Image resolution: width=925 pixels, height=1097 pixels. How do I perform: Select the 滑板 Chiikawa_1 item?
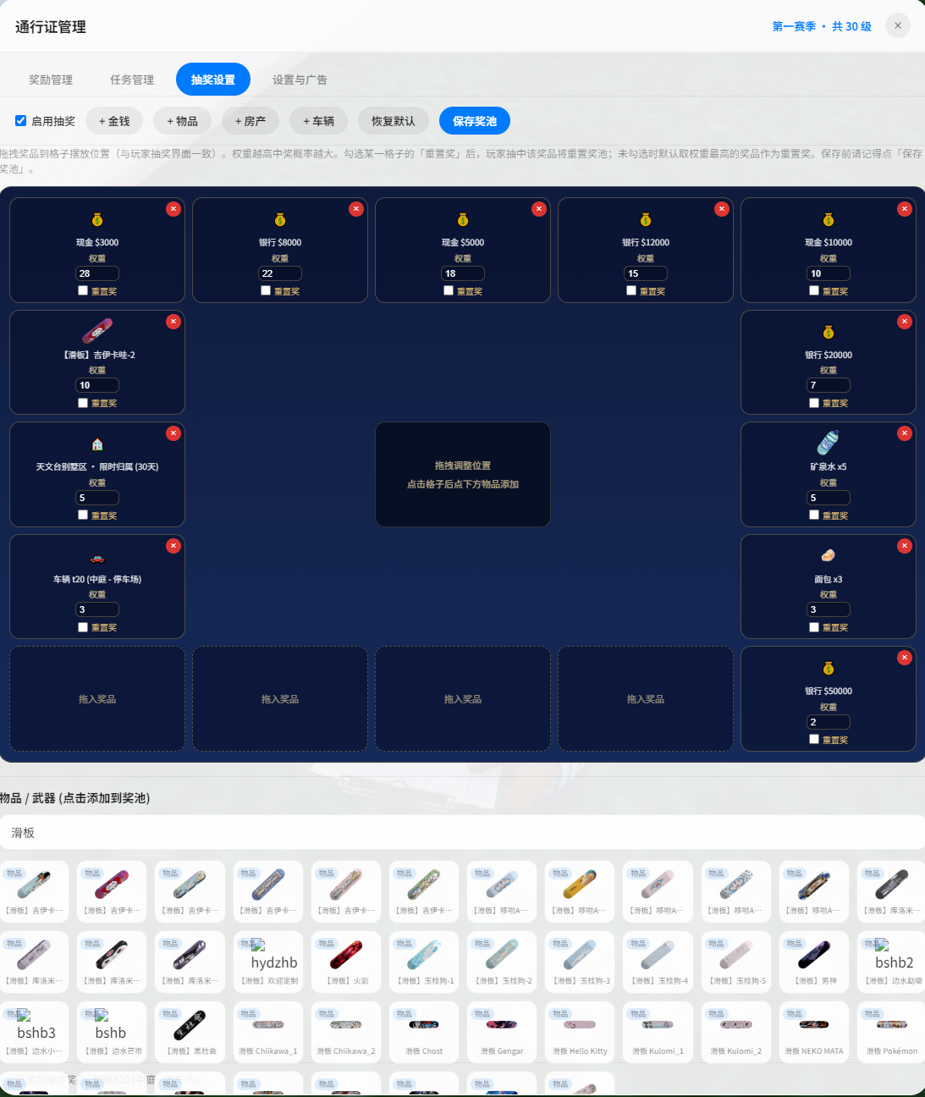[267, 1034]
